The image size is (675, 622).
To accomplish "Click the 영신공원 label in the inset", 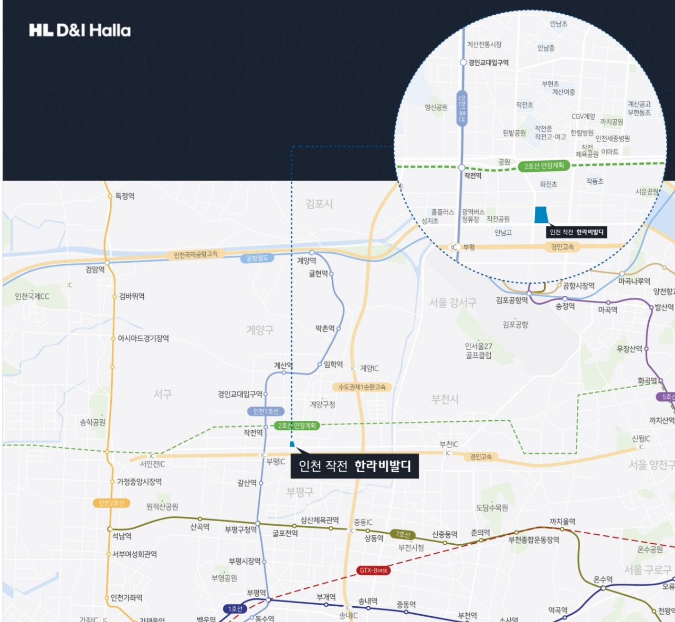I will pos(436,107).
